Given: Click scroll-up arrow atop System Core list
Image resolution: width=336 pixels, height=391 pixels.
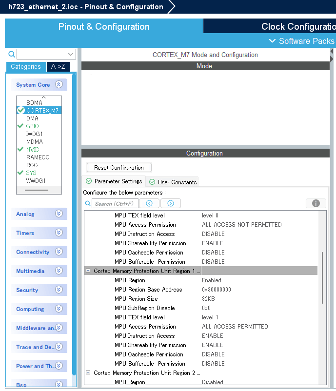Looking at the screenshot, I should click(44, 97).
